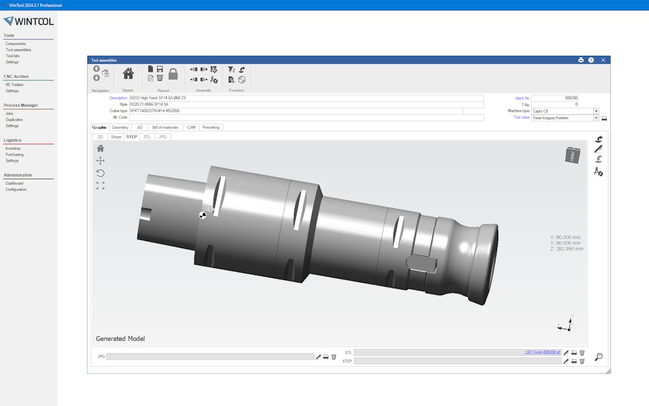
Task: Switch to the Geometry tab
Action: point(120,127)
